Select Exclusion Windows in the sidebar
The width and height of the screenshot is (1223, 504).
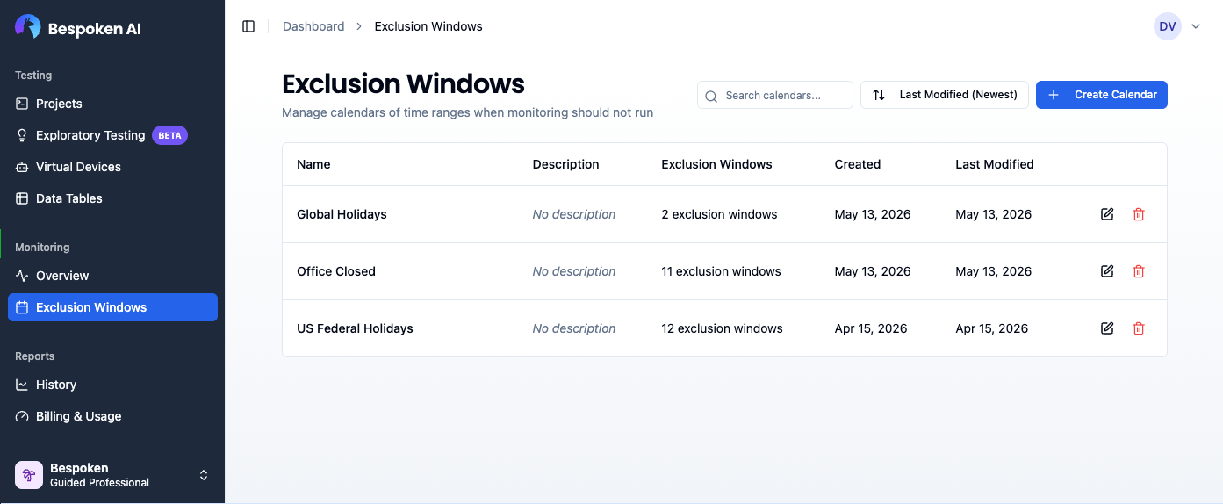point(112,307)
